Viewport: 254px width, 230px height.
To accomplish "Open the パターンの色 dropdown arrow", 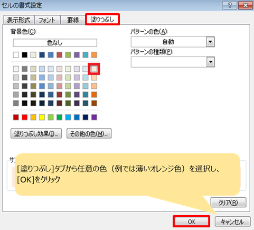I will click(210, 42).
